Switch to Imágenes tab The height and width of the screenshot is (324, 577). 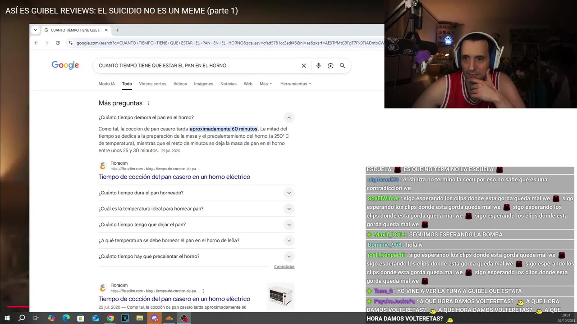pyautogui.click(x=204, y=84)
